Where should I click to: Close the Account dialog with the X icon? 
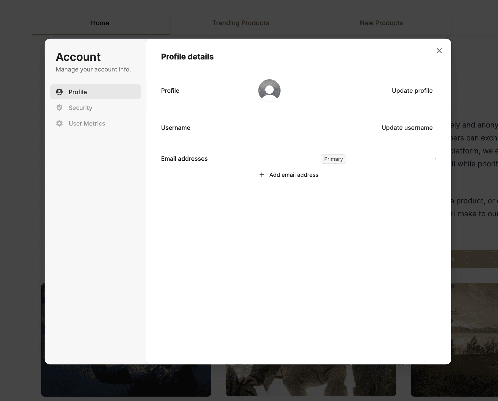tap(439, 51)
